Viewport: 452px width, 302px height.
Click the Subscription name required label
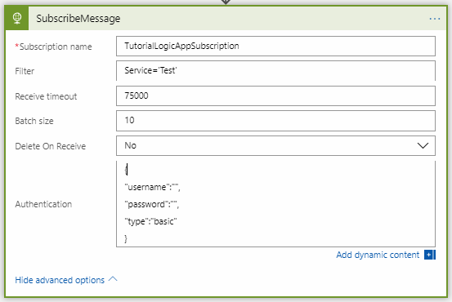click(x=54, y=47)
